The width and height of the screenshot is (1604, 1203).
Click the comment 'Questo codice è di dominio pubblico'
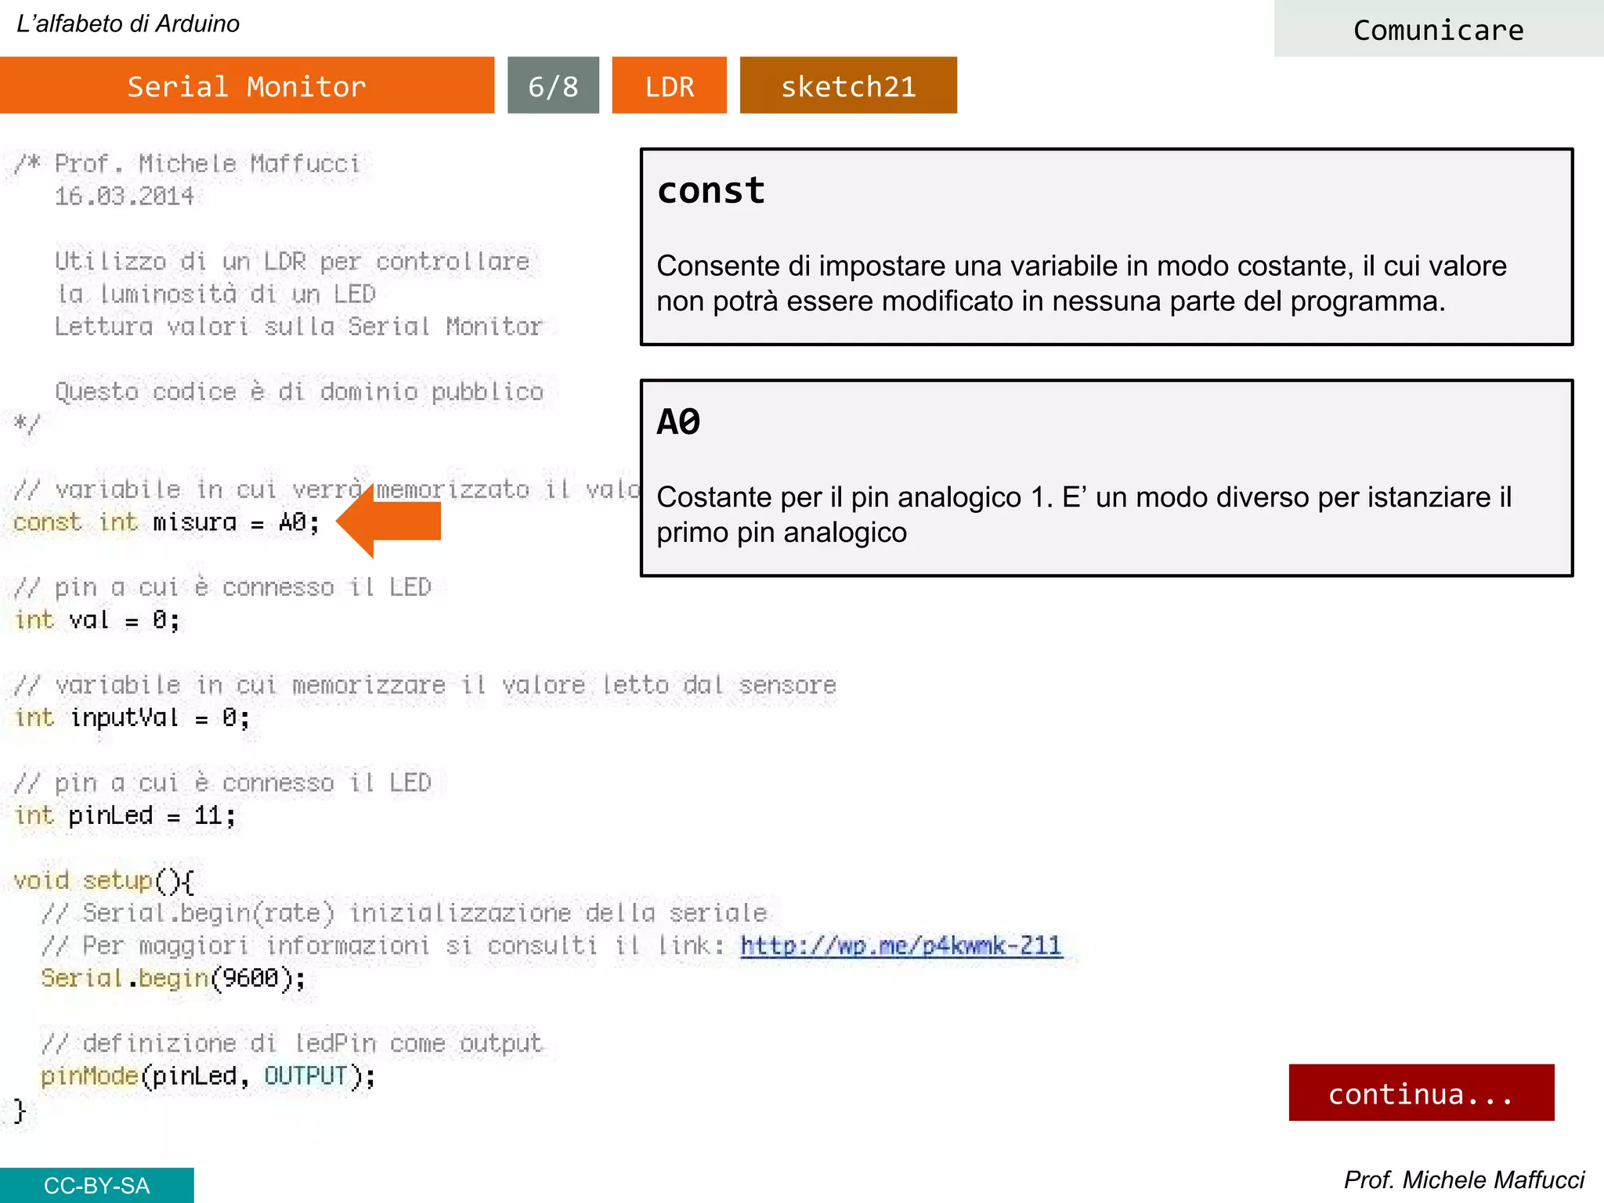[299, 392]
